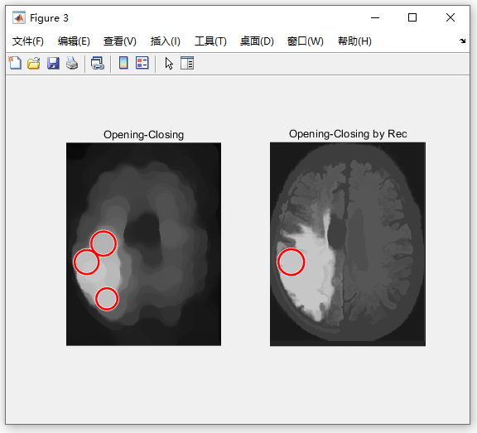This screenshot has width=477, height=433.
Task: Insert a colorbar using the toolbar icon
Action: click(x=123, y=63)
